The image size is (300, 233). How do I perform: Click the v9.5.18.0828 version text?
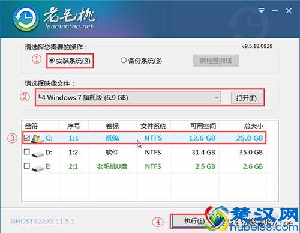pos(257,46)
